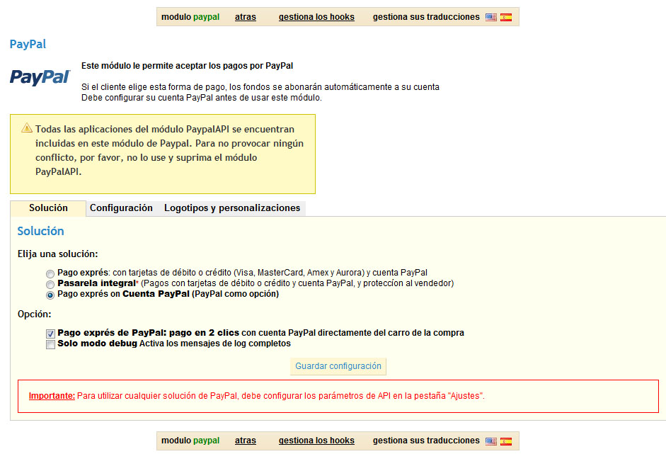Switch to the Solución tab
The height and width of the screenshot is (454, 666).
coord(48,208)
